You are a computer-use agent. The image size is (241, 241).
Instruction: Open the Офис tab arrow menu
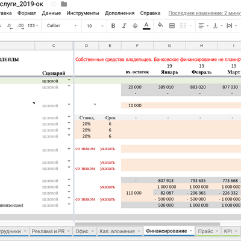pyautogui.click(x=93, y=231)
